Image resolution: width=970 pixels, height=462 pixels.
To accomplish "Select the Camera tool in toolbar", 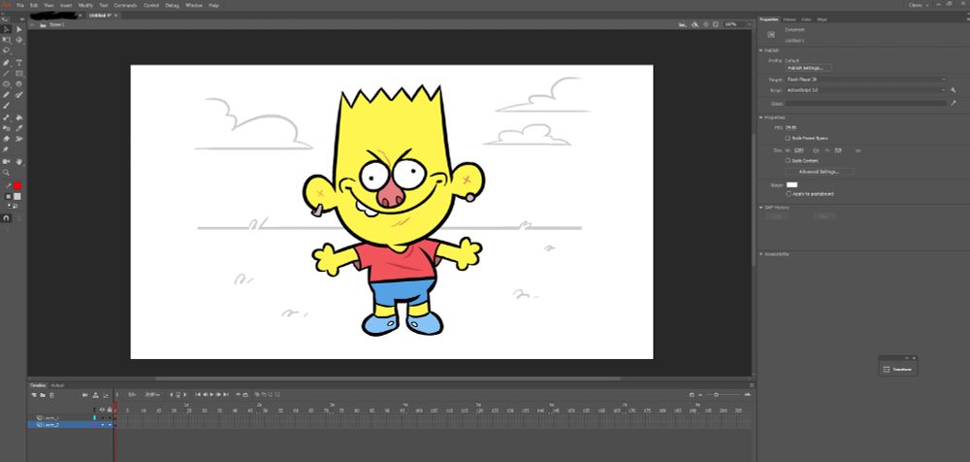I will [x=6, y=162].
